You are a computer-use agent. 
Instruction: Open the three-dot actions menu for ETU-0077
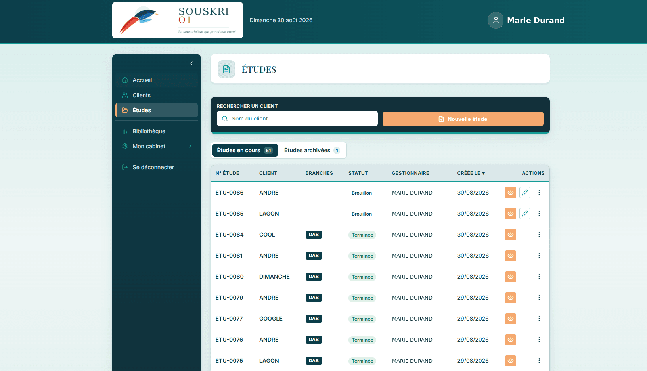click(x=539, y=319)
